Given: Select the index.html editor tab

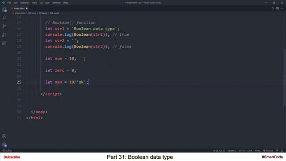Looking at the screenshot, I should pos(19,8).
